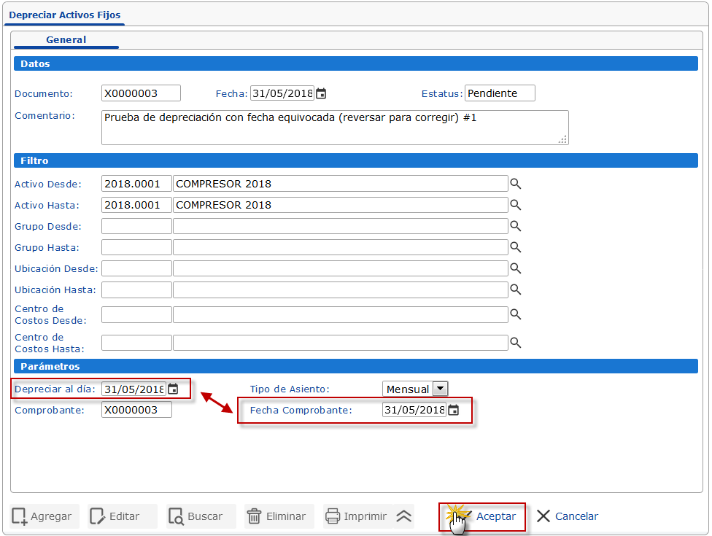Switch to the General tab
712x536 pixels.
pyautogui.click(x=66, y=40)
